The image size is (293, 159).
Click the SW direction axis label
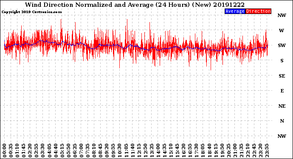282,45
